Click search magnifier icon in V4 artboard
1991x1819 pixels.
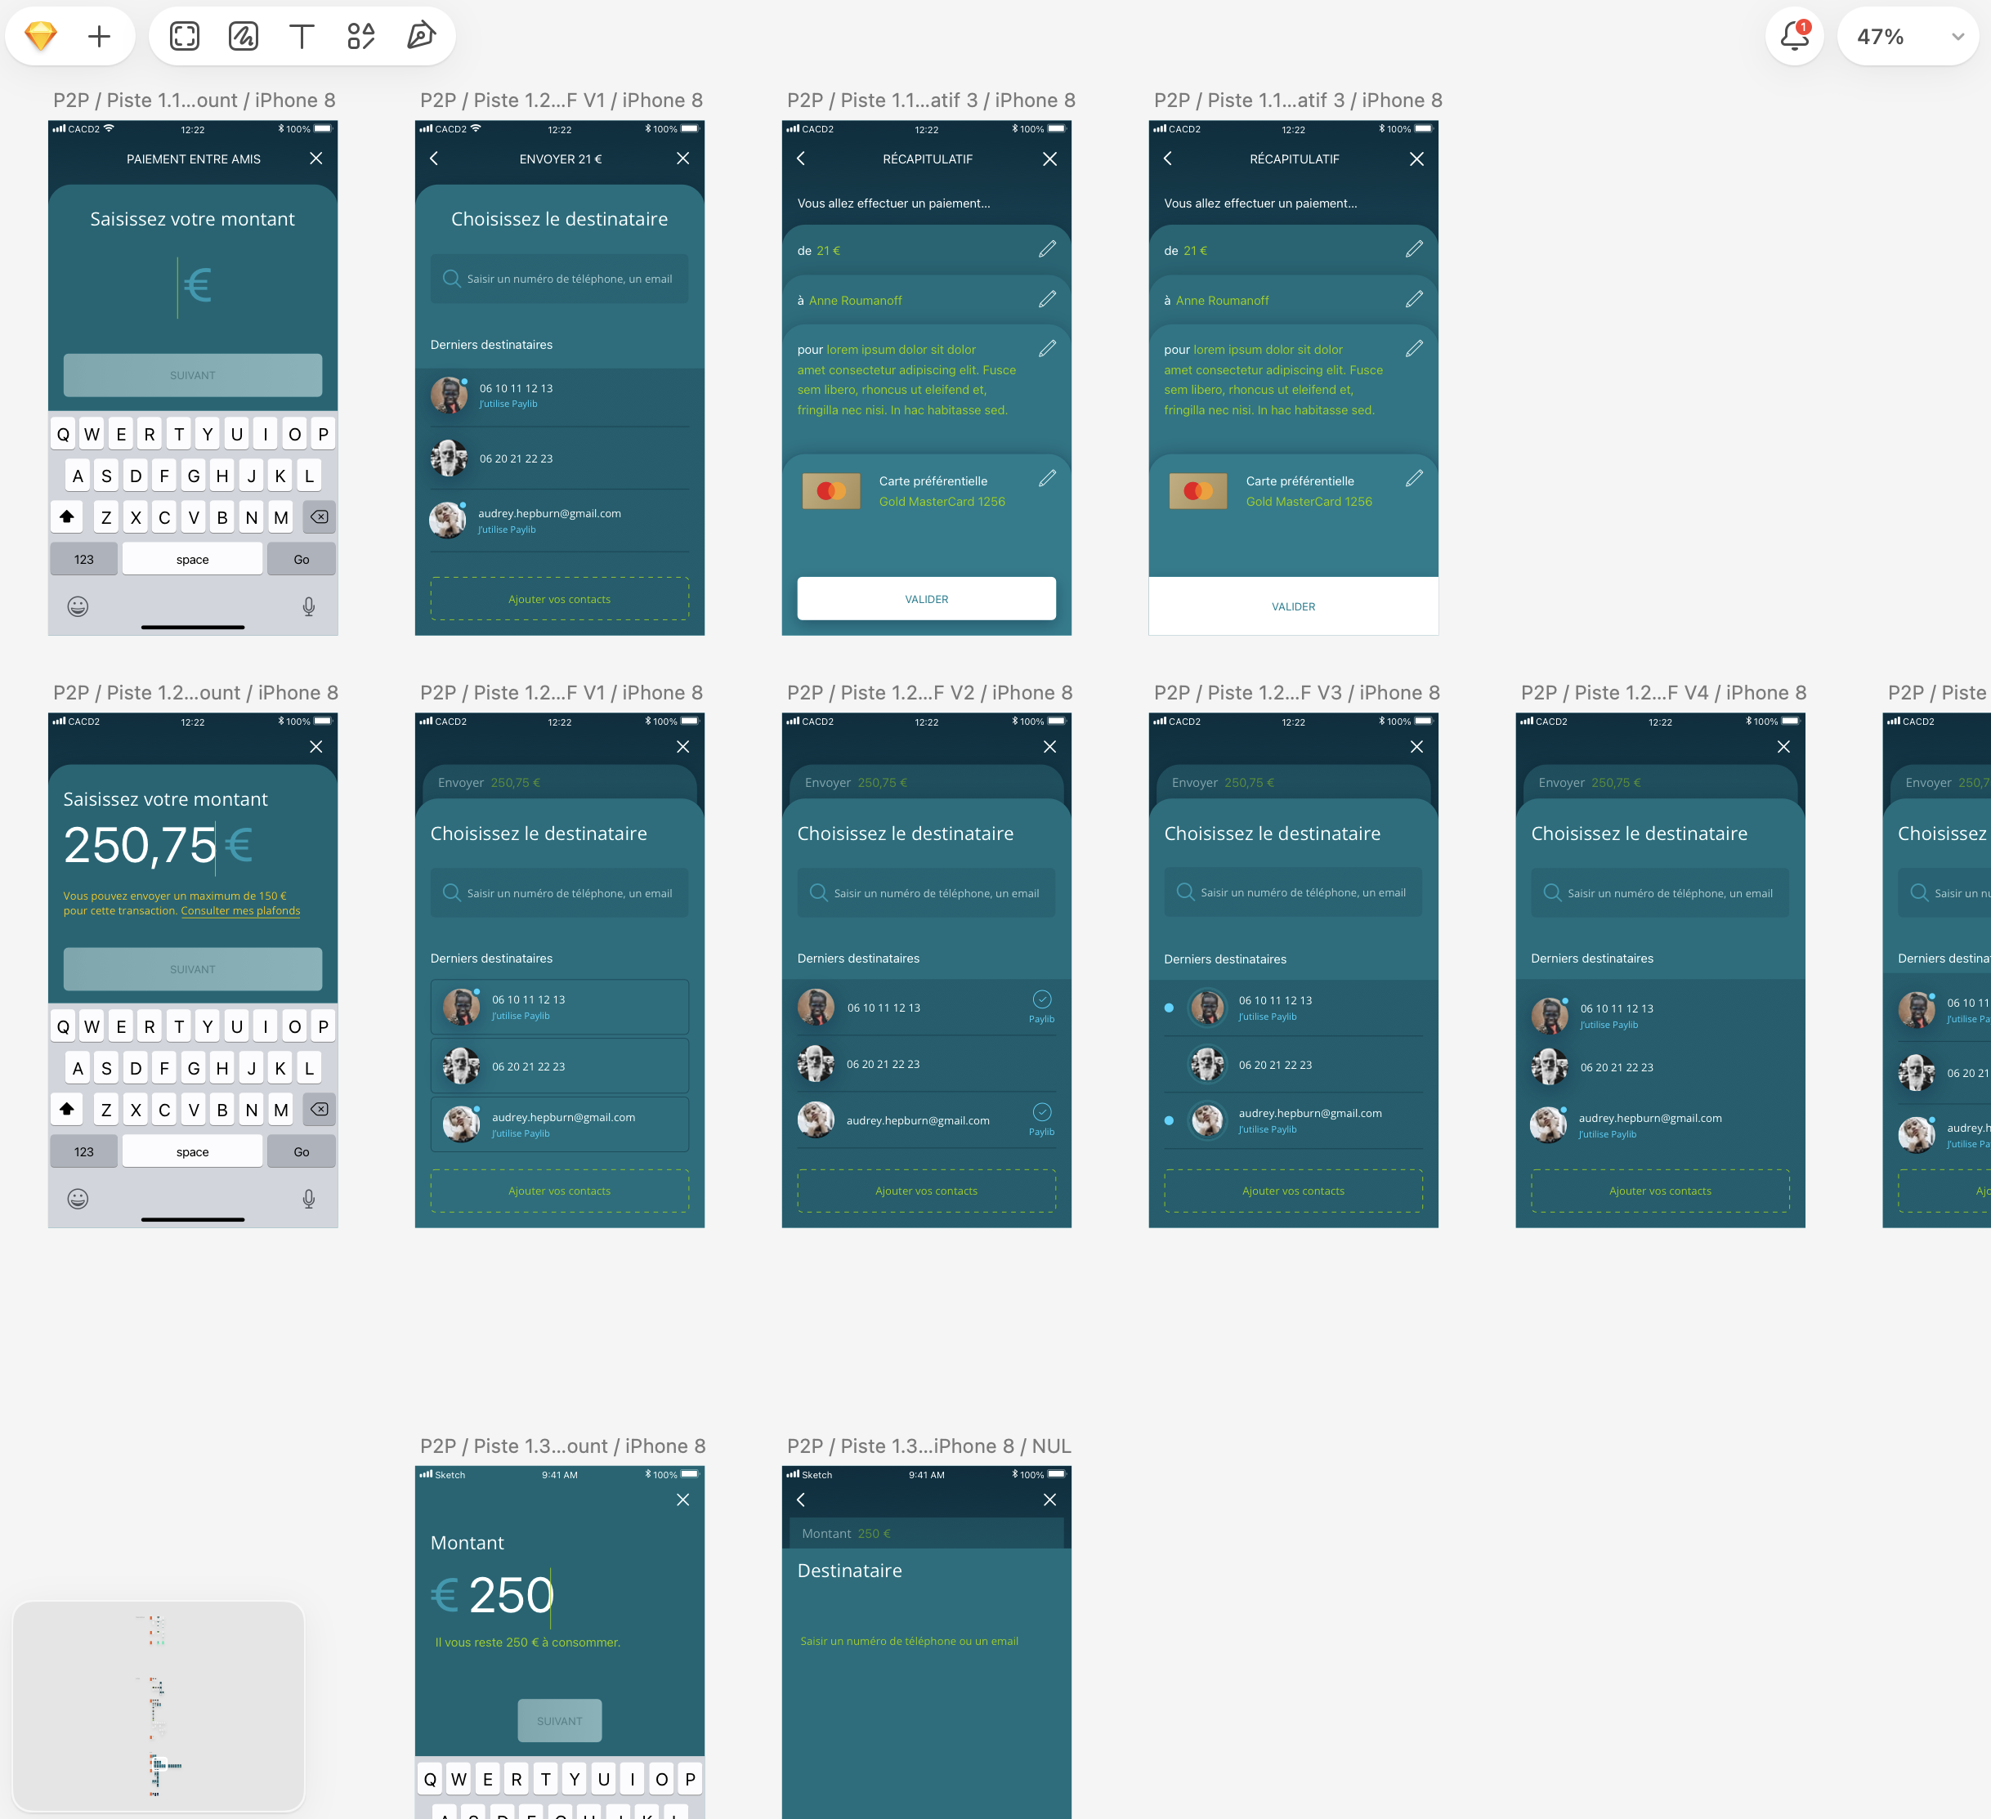1551,892
